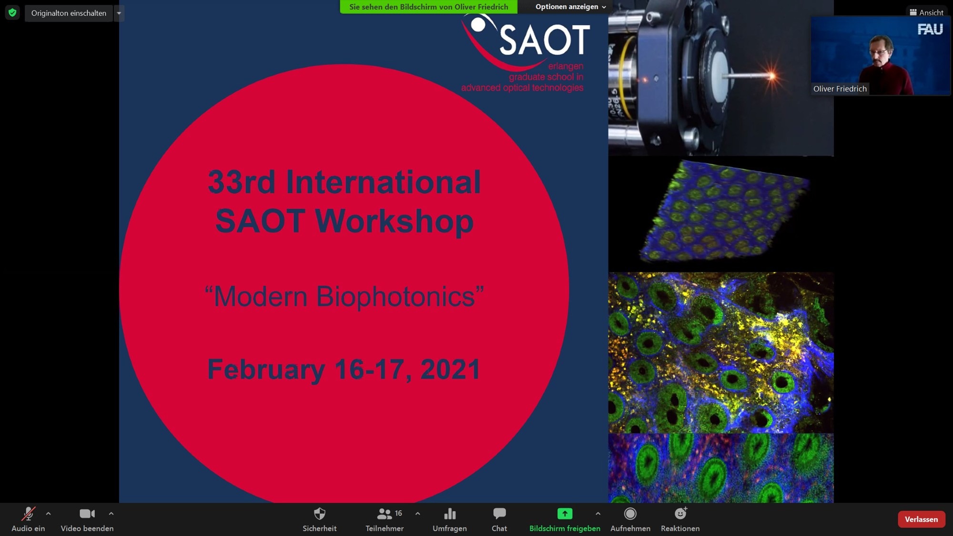Click Originalton einschalten button
The height and width of the screenshot is (536, 953).
click(69, 13)
